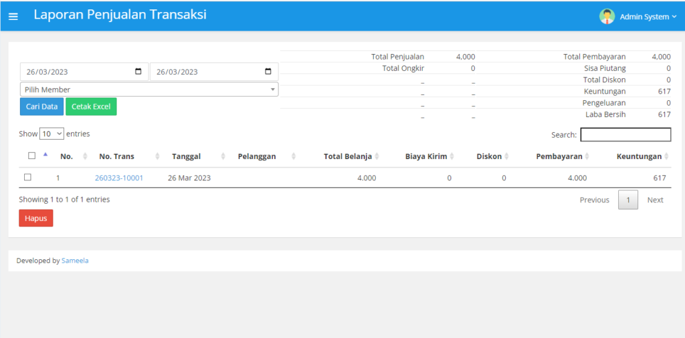Sort by Total Belanja column

347,156
